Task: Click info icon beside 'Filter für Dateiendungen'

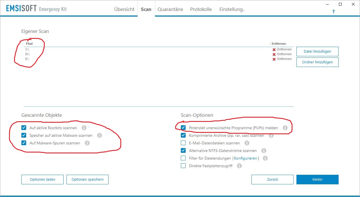Action: tap(265, 158)
